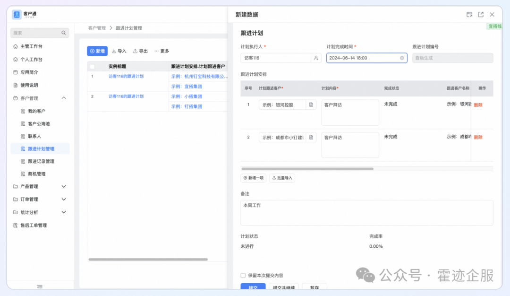Open 跟进记录管理 in the sidebar
The image size is (510, 296).
pyautogui.click(x=41, y=162)
